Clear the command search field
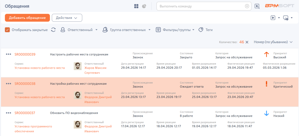Screen dimensions: 299x136 tap(247, 6)
